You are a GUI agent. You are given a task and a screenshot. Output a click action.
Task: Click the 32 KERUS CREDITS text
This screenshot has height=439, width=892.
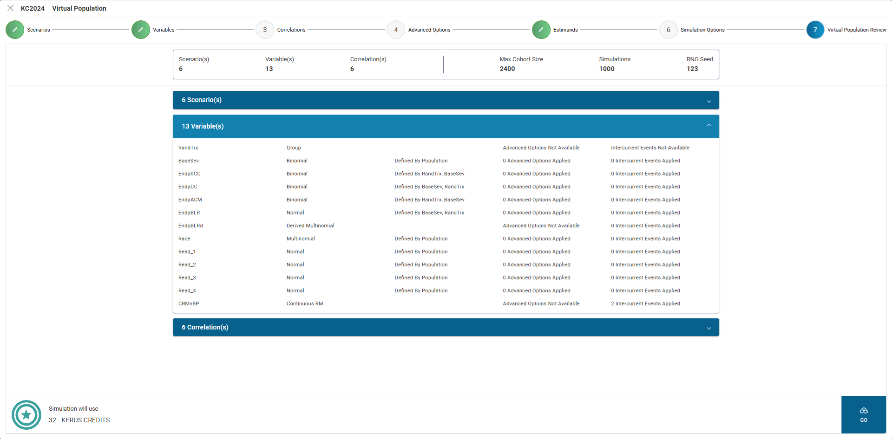[79, 420]
